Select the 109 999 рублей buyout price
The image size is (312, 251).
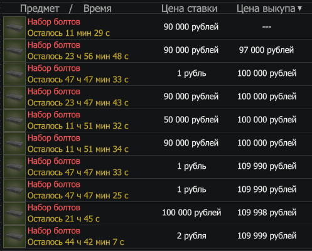point(267,236)
